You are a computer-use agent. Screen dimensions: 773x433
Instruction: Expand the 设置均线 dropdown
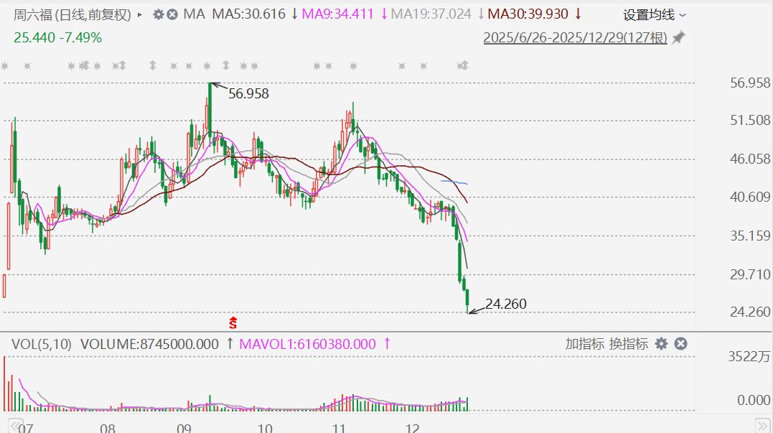654,14
